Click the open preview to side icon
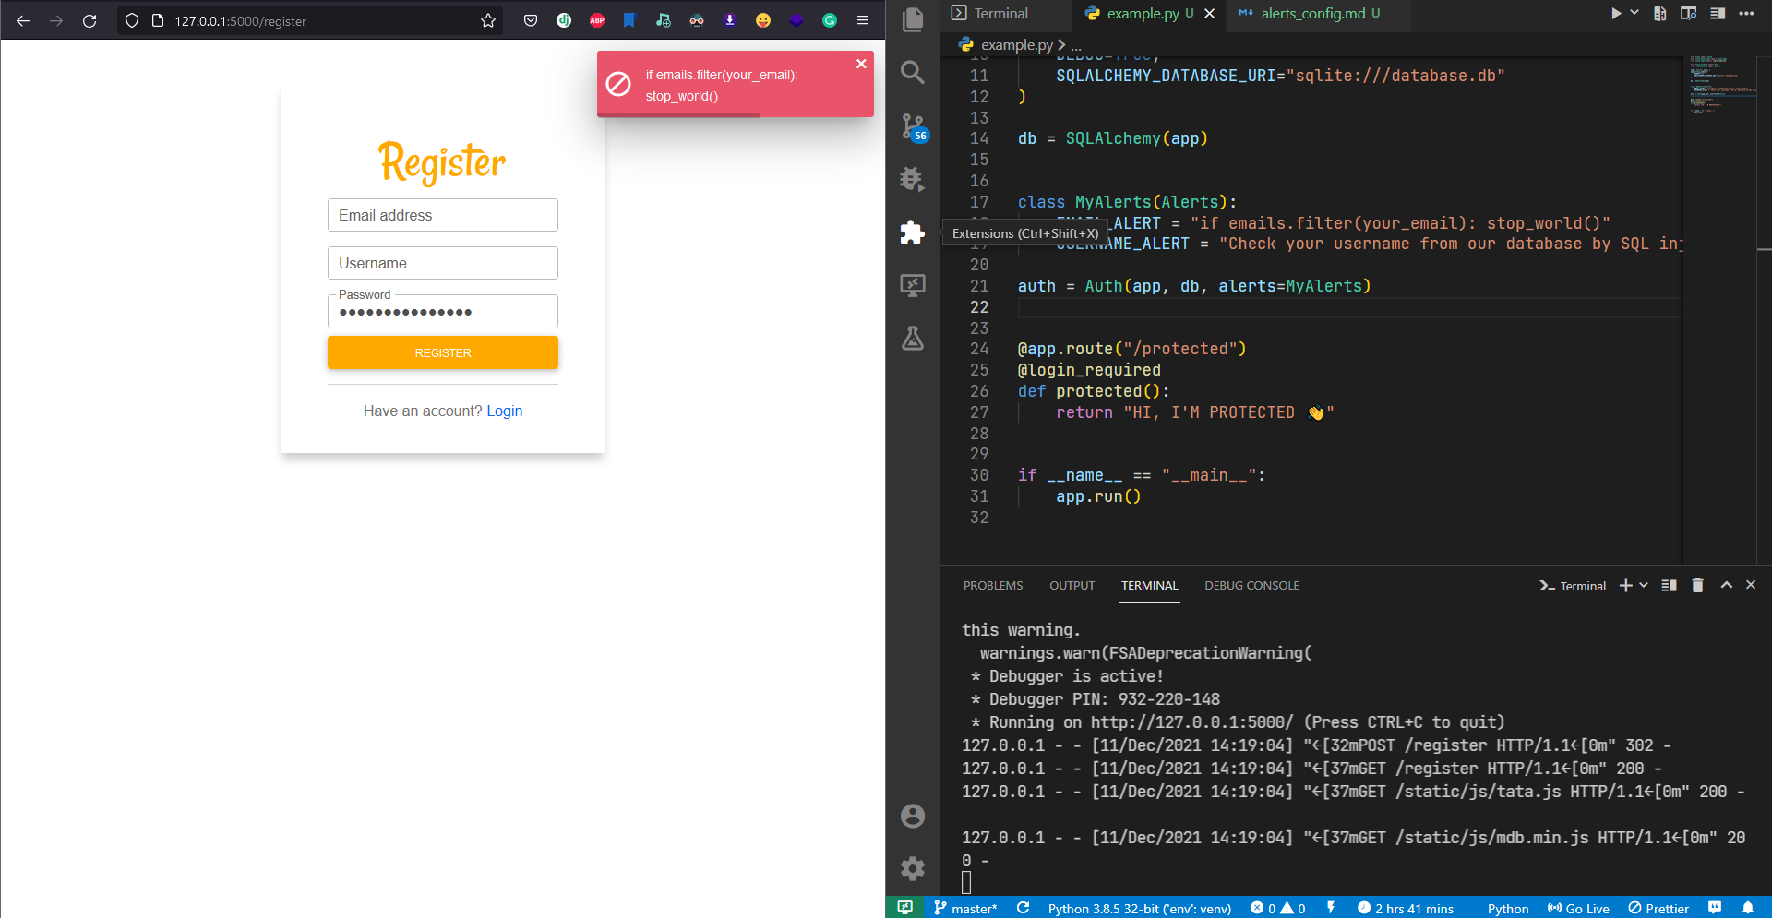The width and height of the screenshot is (1772, 918). 1689,13
